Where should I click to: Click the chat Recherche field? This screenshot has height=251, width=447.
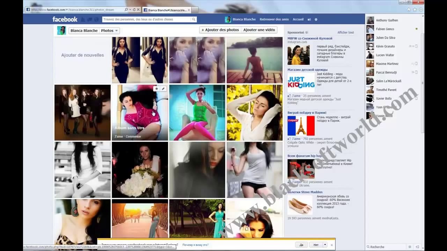click(386, 247)
